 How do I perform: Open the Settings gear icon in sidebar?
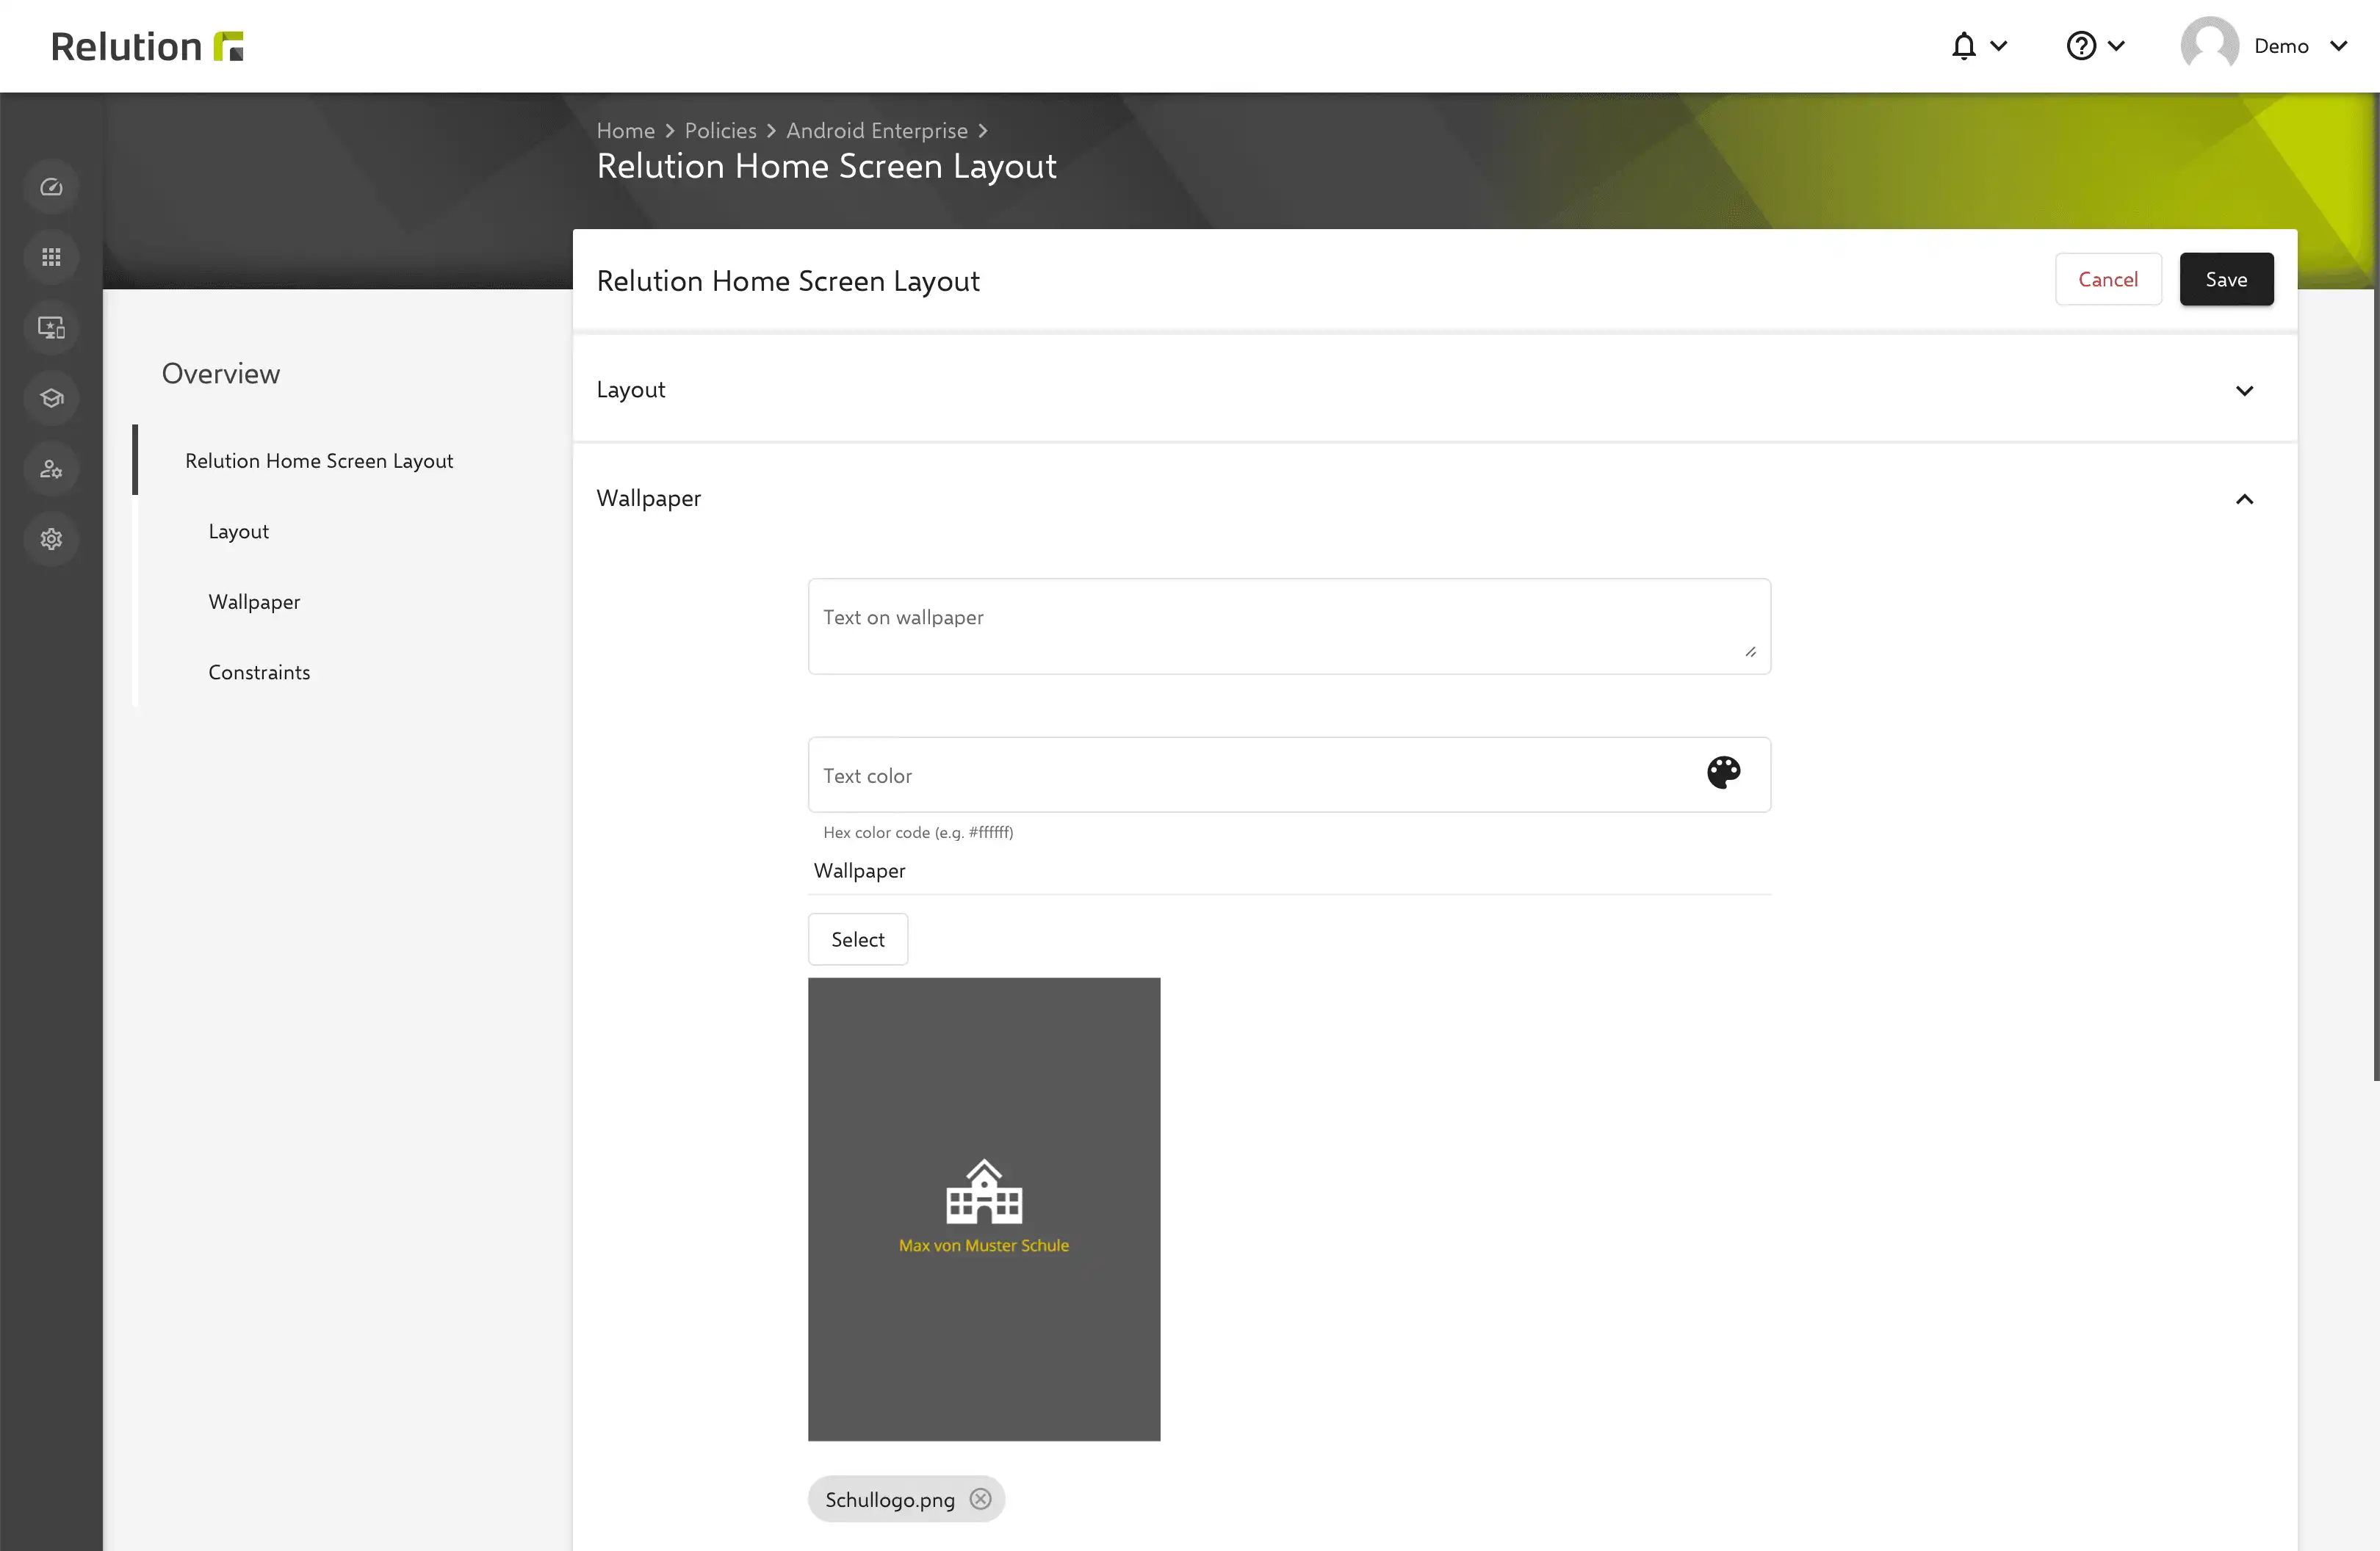pos(51,539)
